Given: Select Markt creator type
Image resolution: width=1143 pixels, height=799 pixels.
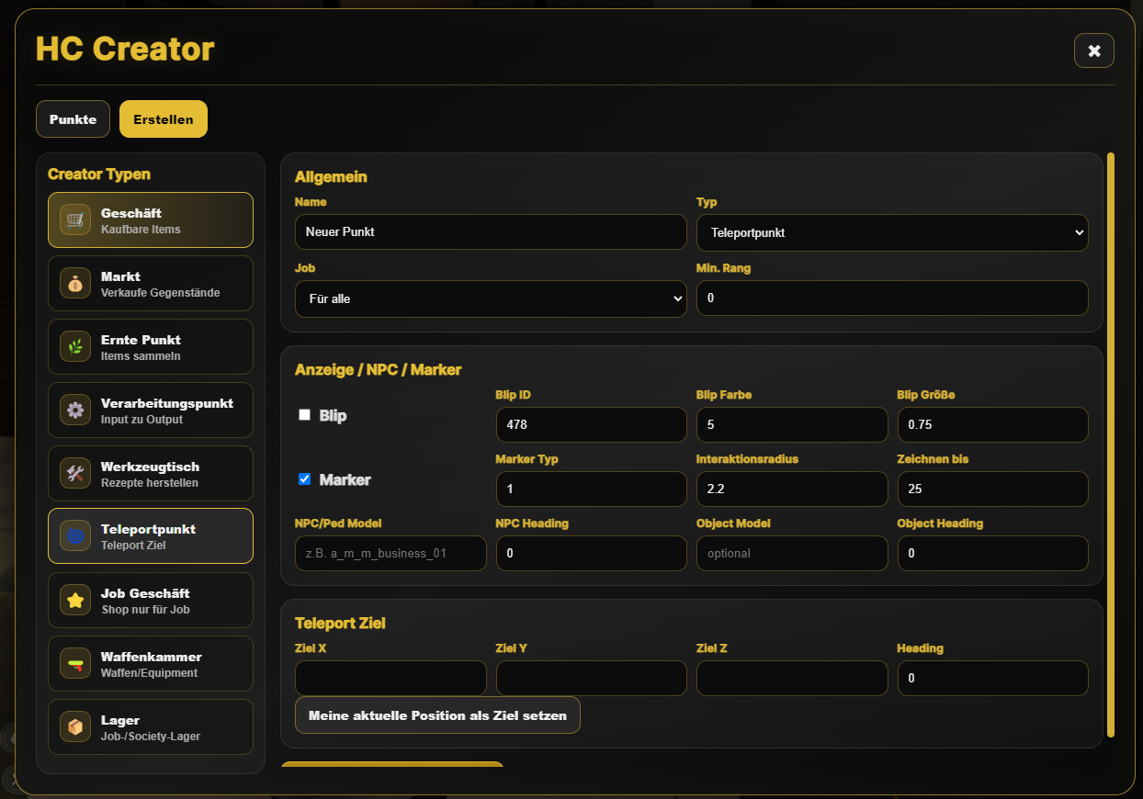Looking at the screenshot, I should 151,283.
